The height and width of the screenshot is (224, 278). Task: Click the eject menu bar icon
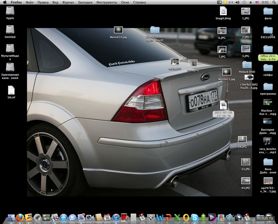(x=251, y=2)
